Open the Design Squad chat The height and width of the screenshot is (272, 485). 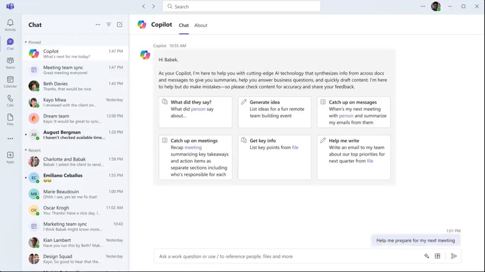pyautogui.click(x=76, y=259)
